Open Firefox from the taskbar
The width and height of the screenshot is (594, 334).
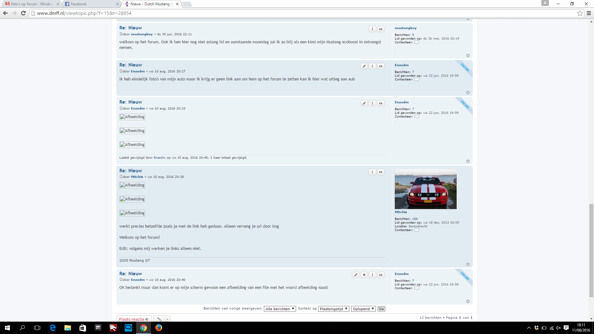pyautogui.click(x=158, y=328)
